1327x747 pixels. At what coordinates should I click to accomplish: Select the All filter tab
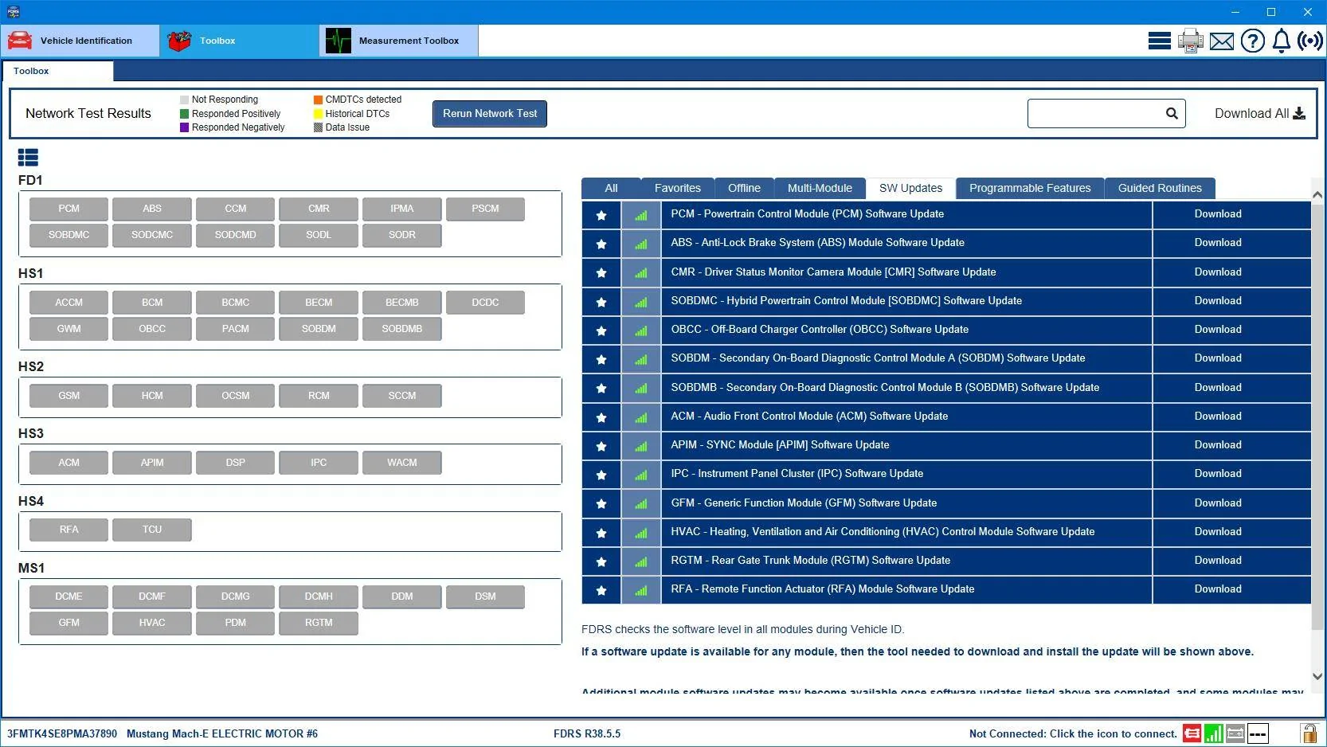pos(611,188)
